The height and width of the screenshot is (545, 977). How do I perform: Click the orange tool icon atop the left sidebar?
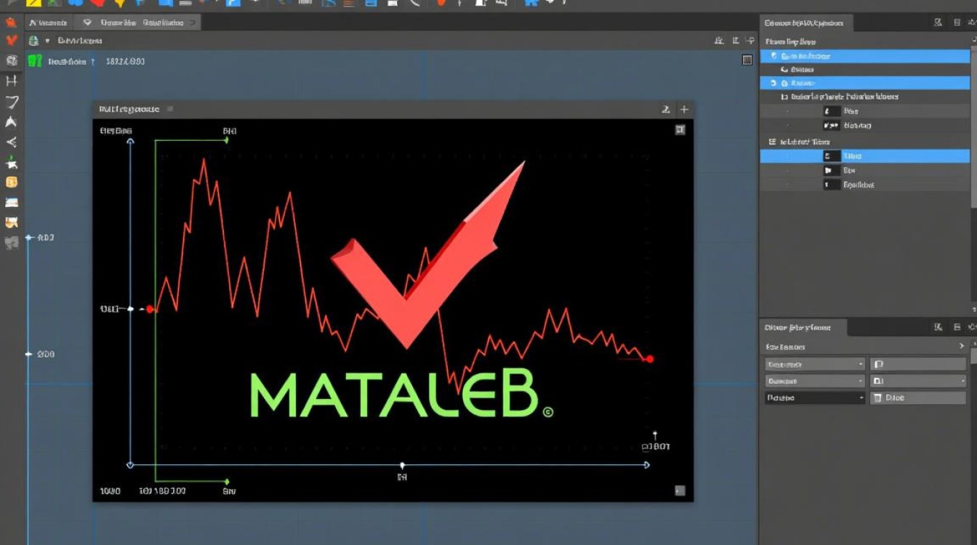pyautogui.click(x=11, y=23)
